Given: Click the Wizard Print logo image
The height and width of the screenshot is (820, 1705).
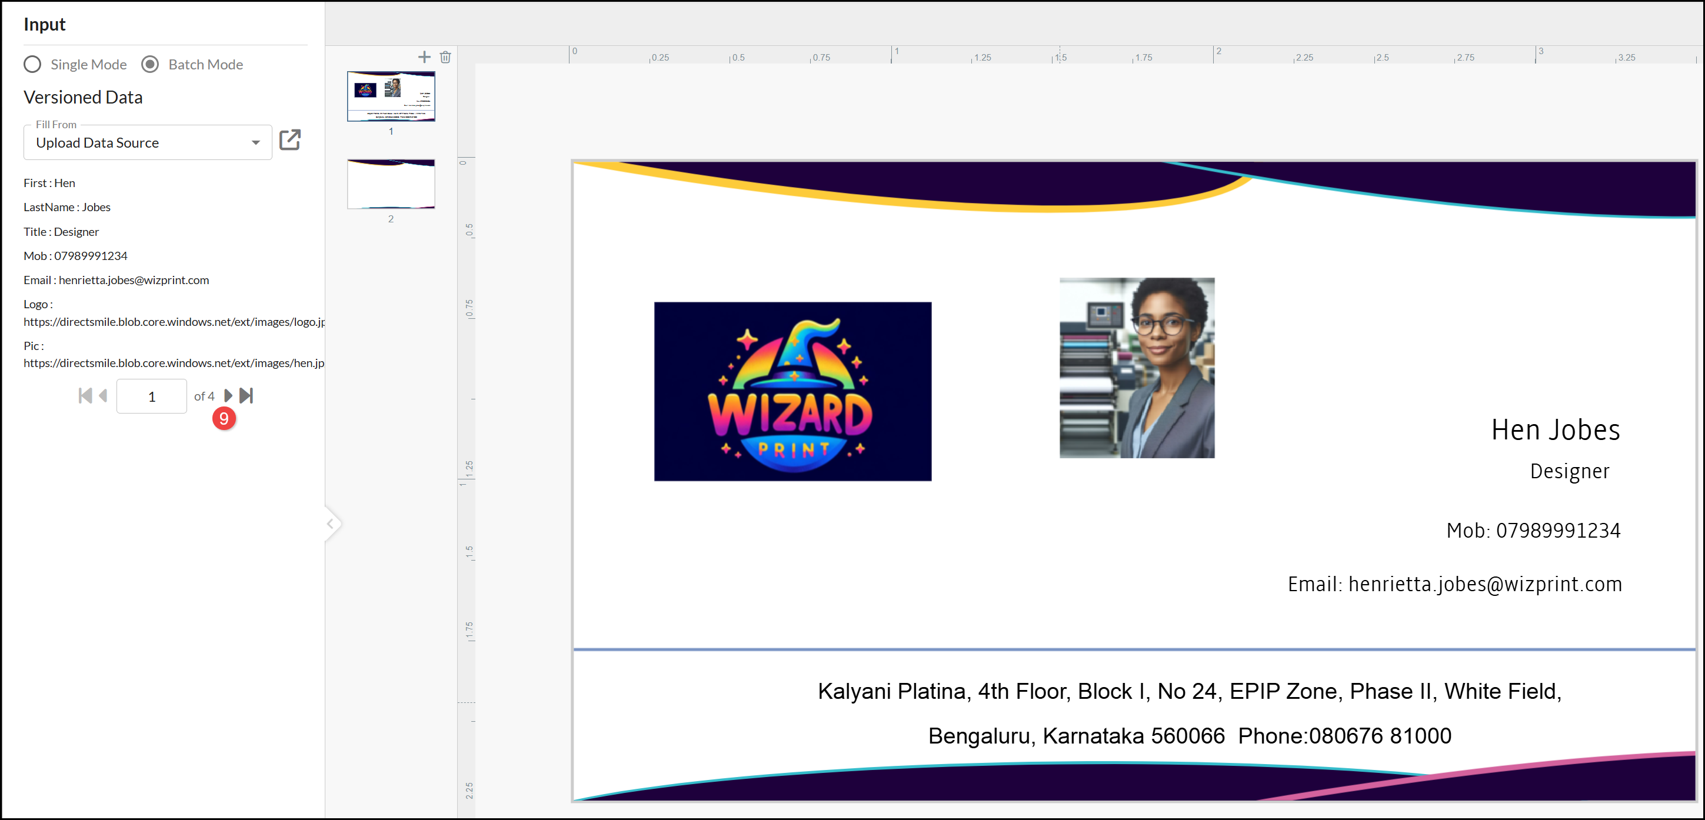Looking at the screenshot, I should [x=792, y=391].
